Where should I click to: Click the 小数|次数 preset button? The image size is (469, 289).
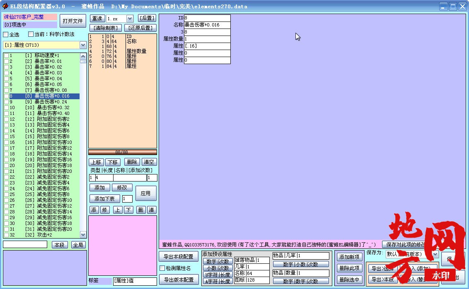point(218,268)
